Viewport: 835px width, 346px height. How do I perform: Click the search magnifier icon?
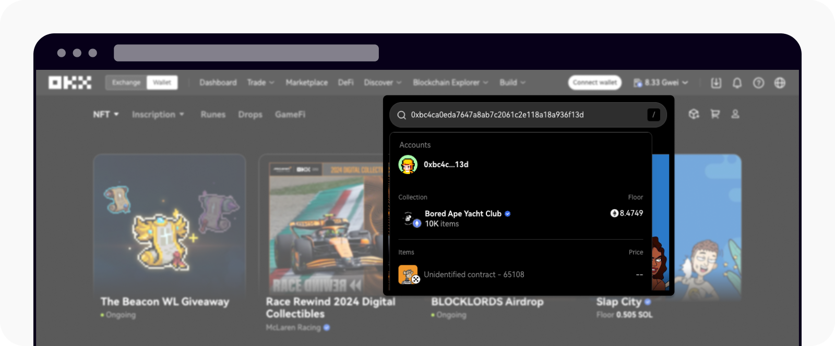[x=401, y=115]
